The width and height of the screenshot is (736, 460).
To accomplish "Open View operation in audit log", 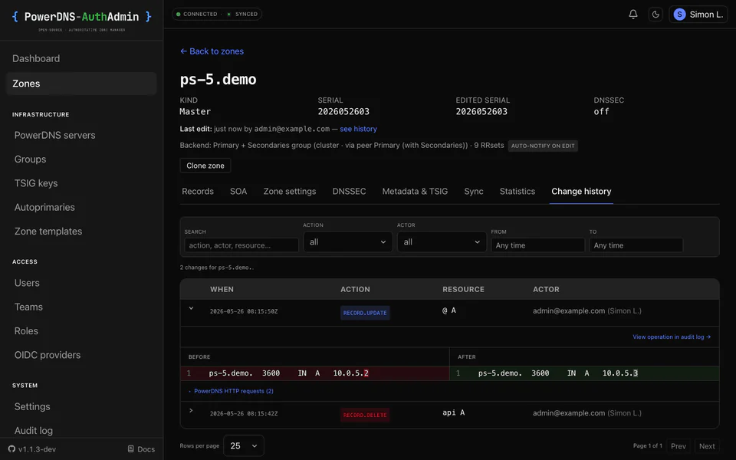I will click(672, 337).
